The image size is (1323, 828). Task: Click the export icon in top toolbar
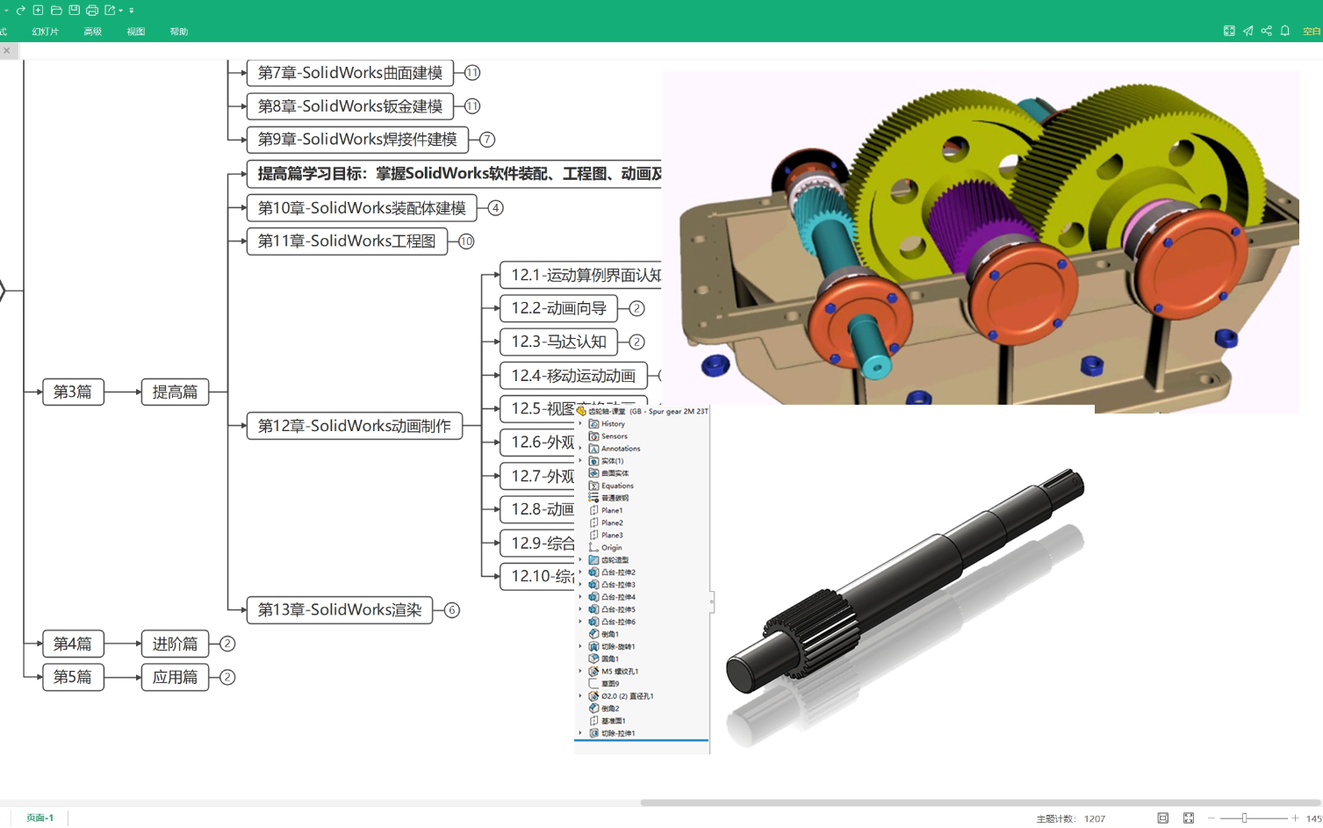point(110,11)
